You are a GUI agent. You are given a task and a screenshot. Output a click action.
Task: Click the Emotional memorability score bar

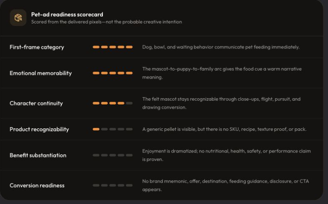coord(112,73)
